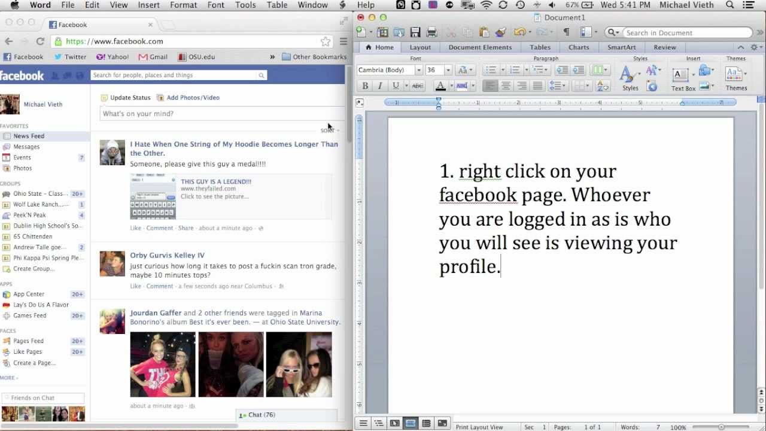The width and height of the screenshot is (766, 431).
Task: Open the font color dropdown arrow
Action: 451,86
